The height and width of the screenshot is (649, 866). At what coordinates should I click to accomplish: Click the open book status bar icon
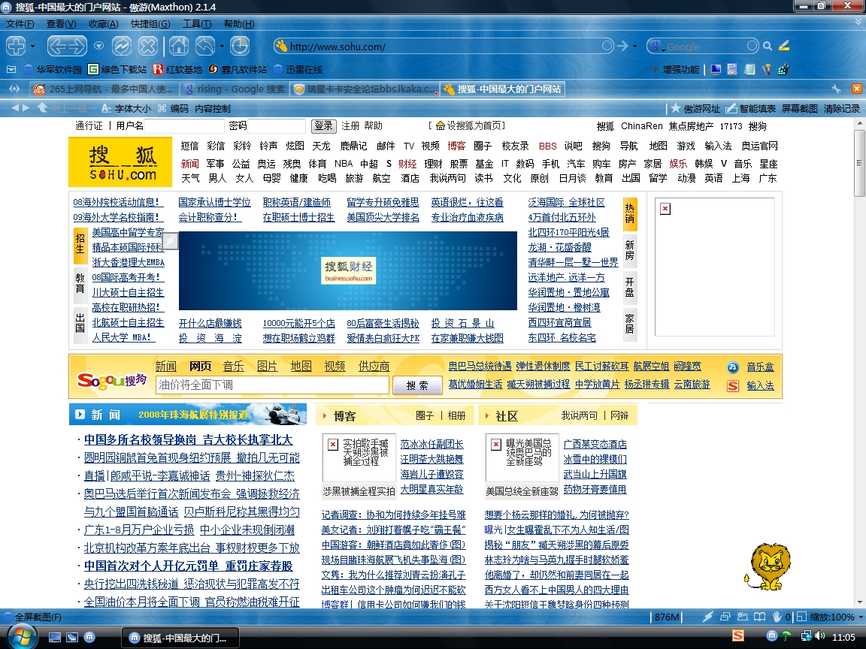pos(760,617)
